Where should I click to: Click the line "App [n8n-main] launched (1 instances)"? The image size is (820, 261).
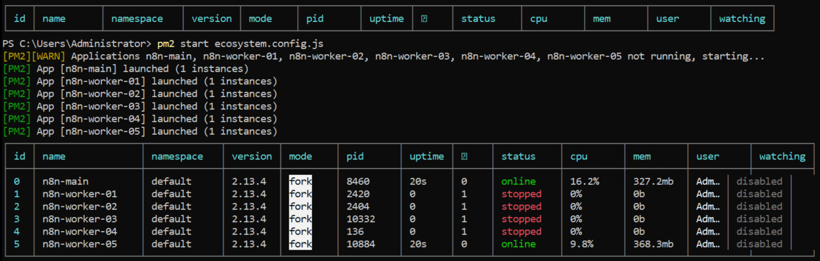(x=142, y=69)
